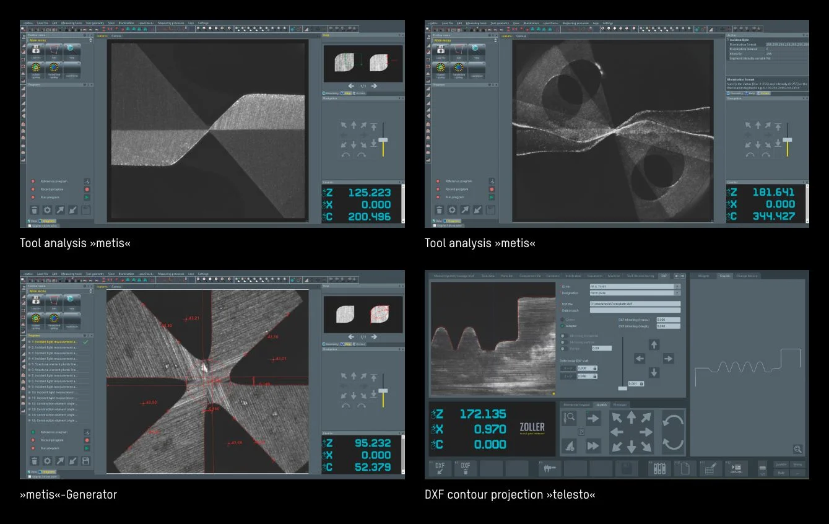
Task: Click the DXF file path field in telesto
Action: pyautogui.click(x=635, y=304)
